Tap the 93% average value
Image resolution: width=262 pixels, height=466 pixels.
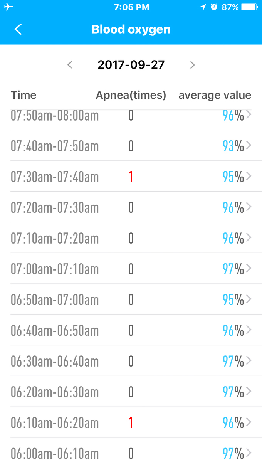coord(233,146)
